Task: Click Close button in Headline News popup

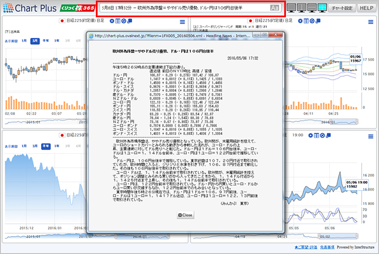Action: (x=186, y=215)
